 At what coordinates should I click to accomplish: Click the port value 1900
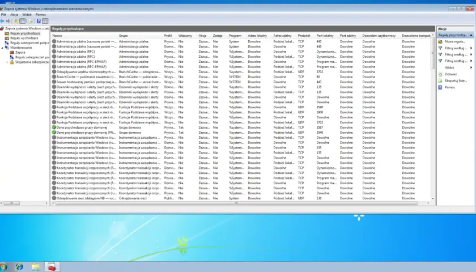(x=320, y=112)
